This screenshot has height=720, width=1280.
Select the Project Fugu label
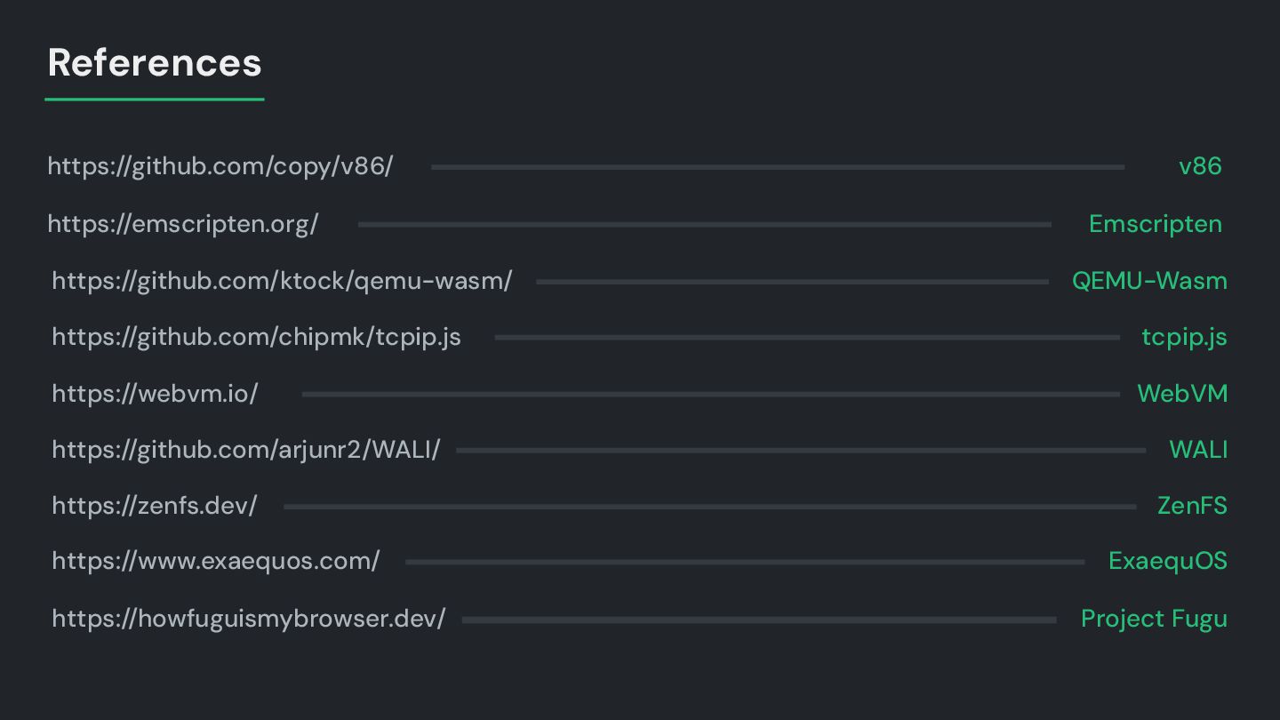[1154, 619]
